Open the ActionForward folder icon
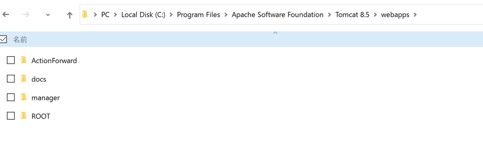The width and height of the screenshot is (483, 160). coord(24,60)
